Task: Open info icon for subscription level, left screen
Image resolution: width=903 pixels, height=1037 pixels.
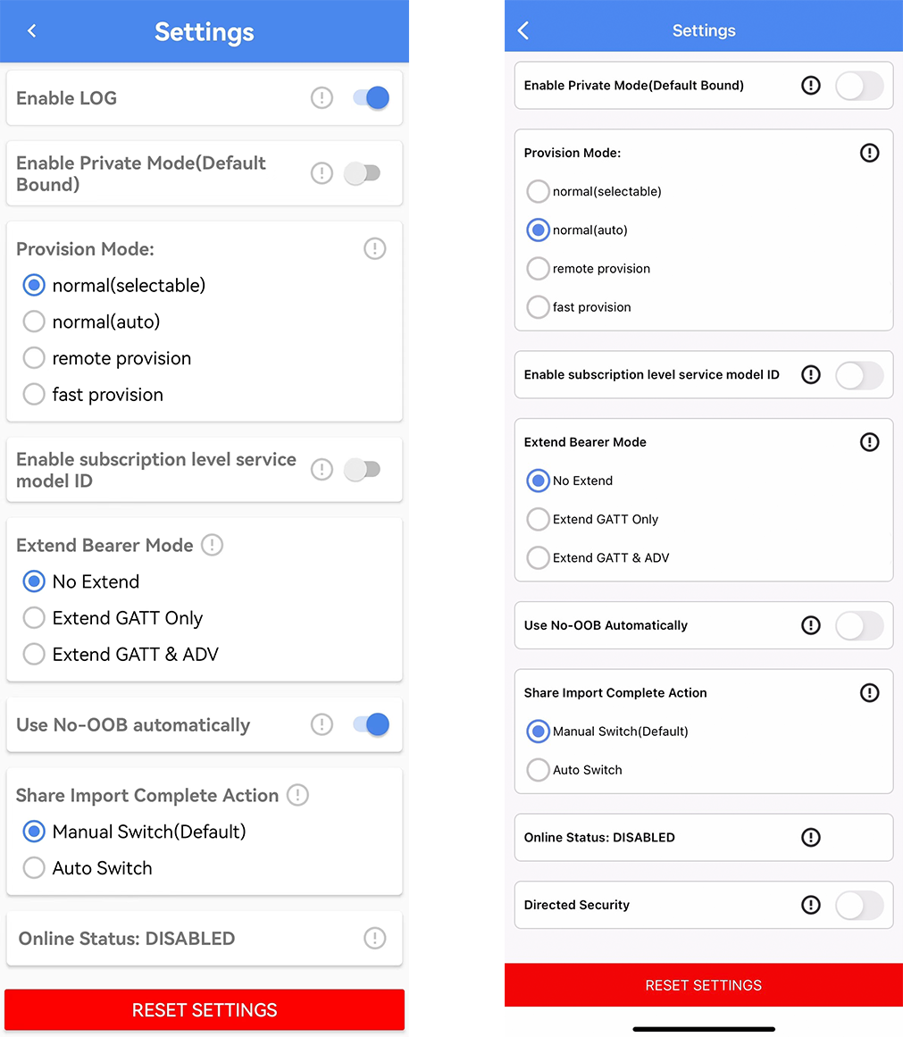Action: coord(322,470)
